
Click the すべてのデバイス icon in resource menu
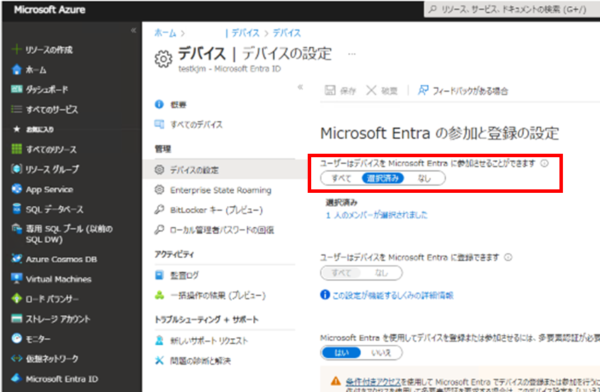[x=159, y=124]
